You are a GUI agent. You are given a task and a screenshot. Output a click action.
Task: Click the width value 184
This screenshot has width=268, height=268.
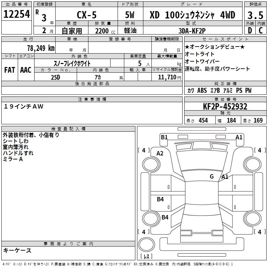[x=231, y=120]
